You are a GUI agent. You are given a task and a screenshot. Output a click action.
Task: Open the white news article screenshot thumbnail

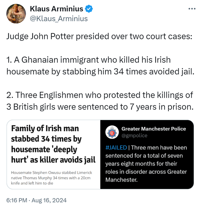(x=53, y=155)
